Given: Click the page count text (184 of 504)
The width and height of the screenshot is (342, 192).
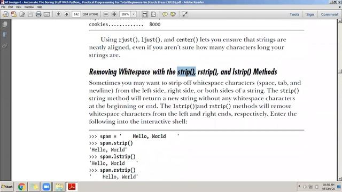Looking at the screenshot, I should coord(90,14).
